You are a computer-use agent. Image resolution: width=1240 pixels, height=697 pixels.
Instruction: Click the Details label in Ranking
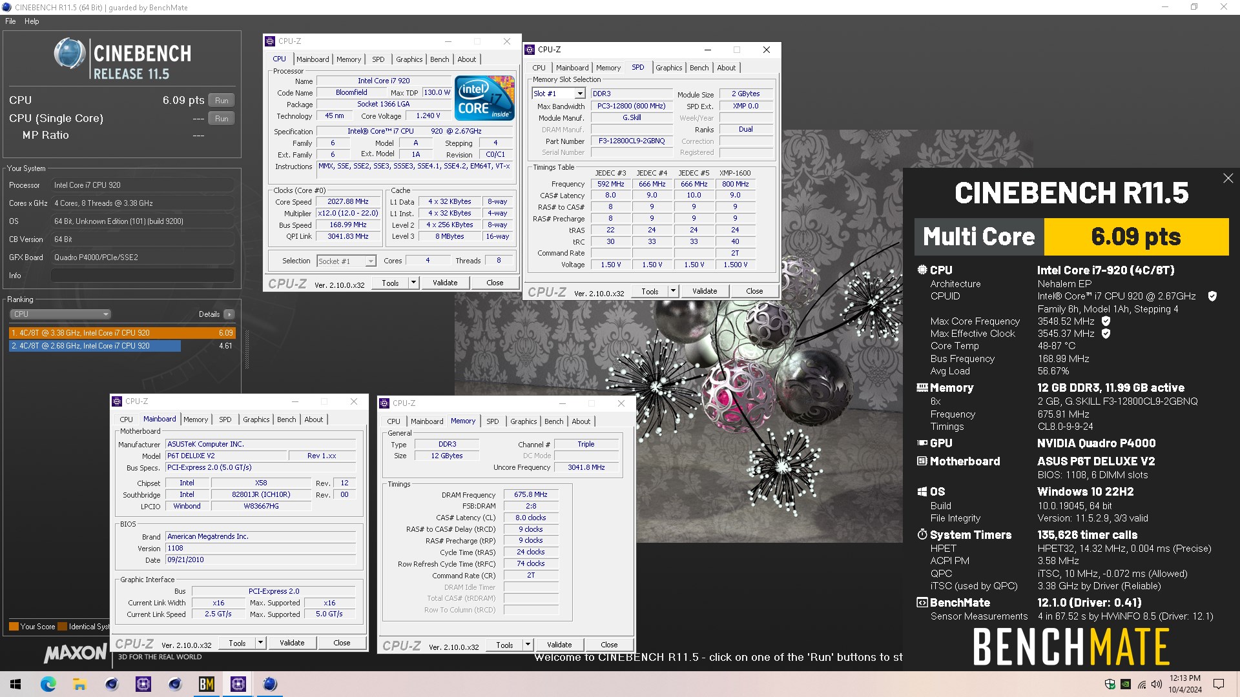click(x=209, y=314)
